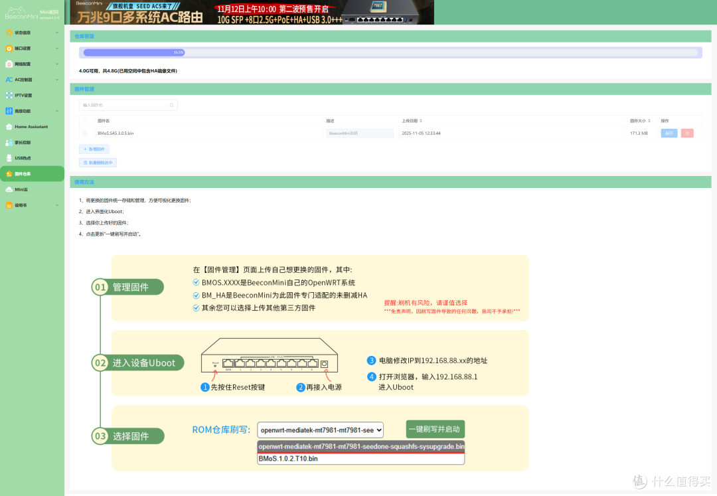Expand the 状态信息 menu chevron
Viewport: 717px width, 496px height.
point(57,33)
